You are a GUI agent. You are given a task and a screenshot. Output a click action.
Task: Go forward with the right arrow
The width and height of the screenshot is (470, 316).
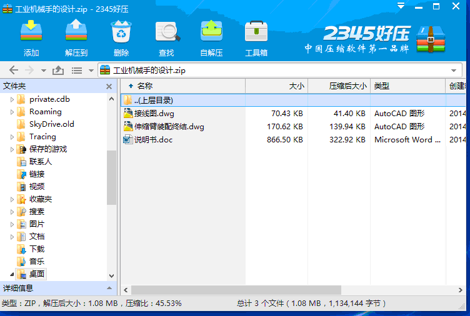[29, 71]
